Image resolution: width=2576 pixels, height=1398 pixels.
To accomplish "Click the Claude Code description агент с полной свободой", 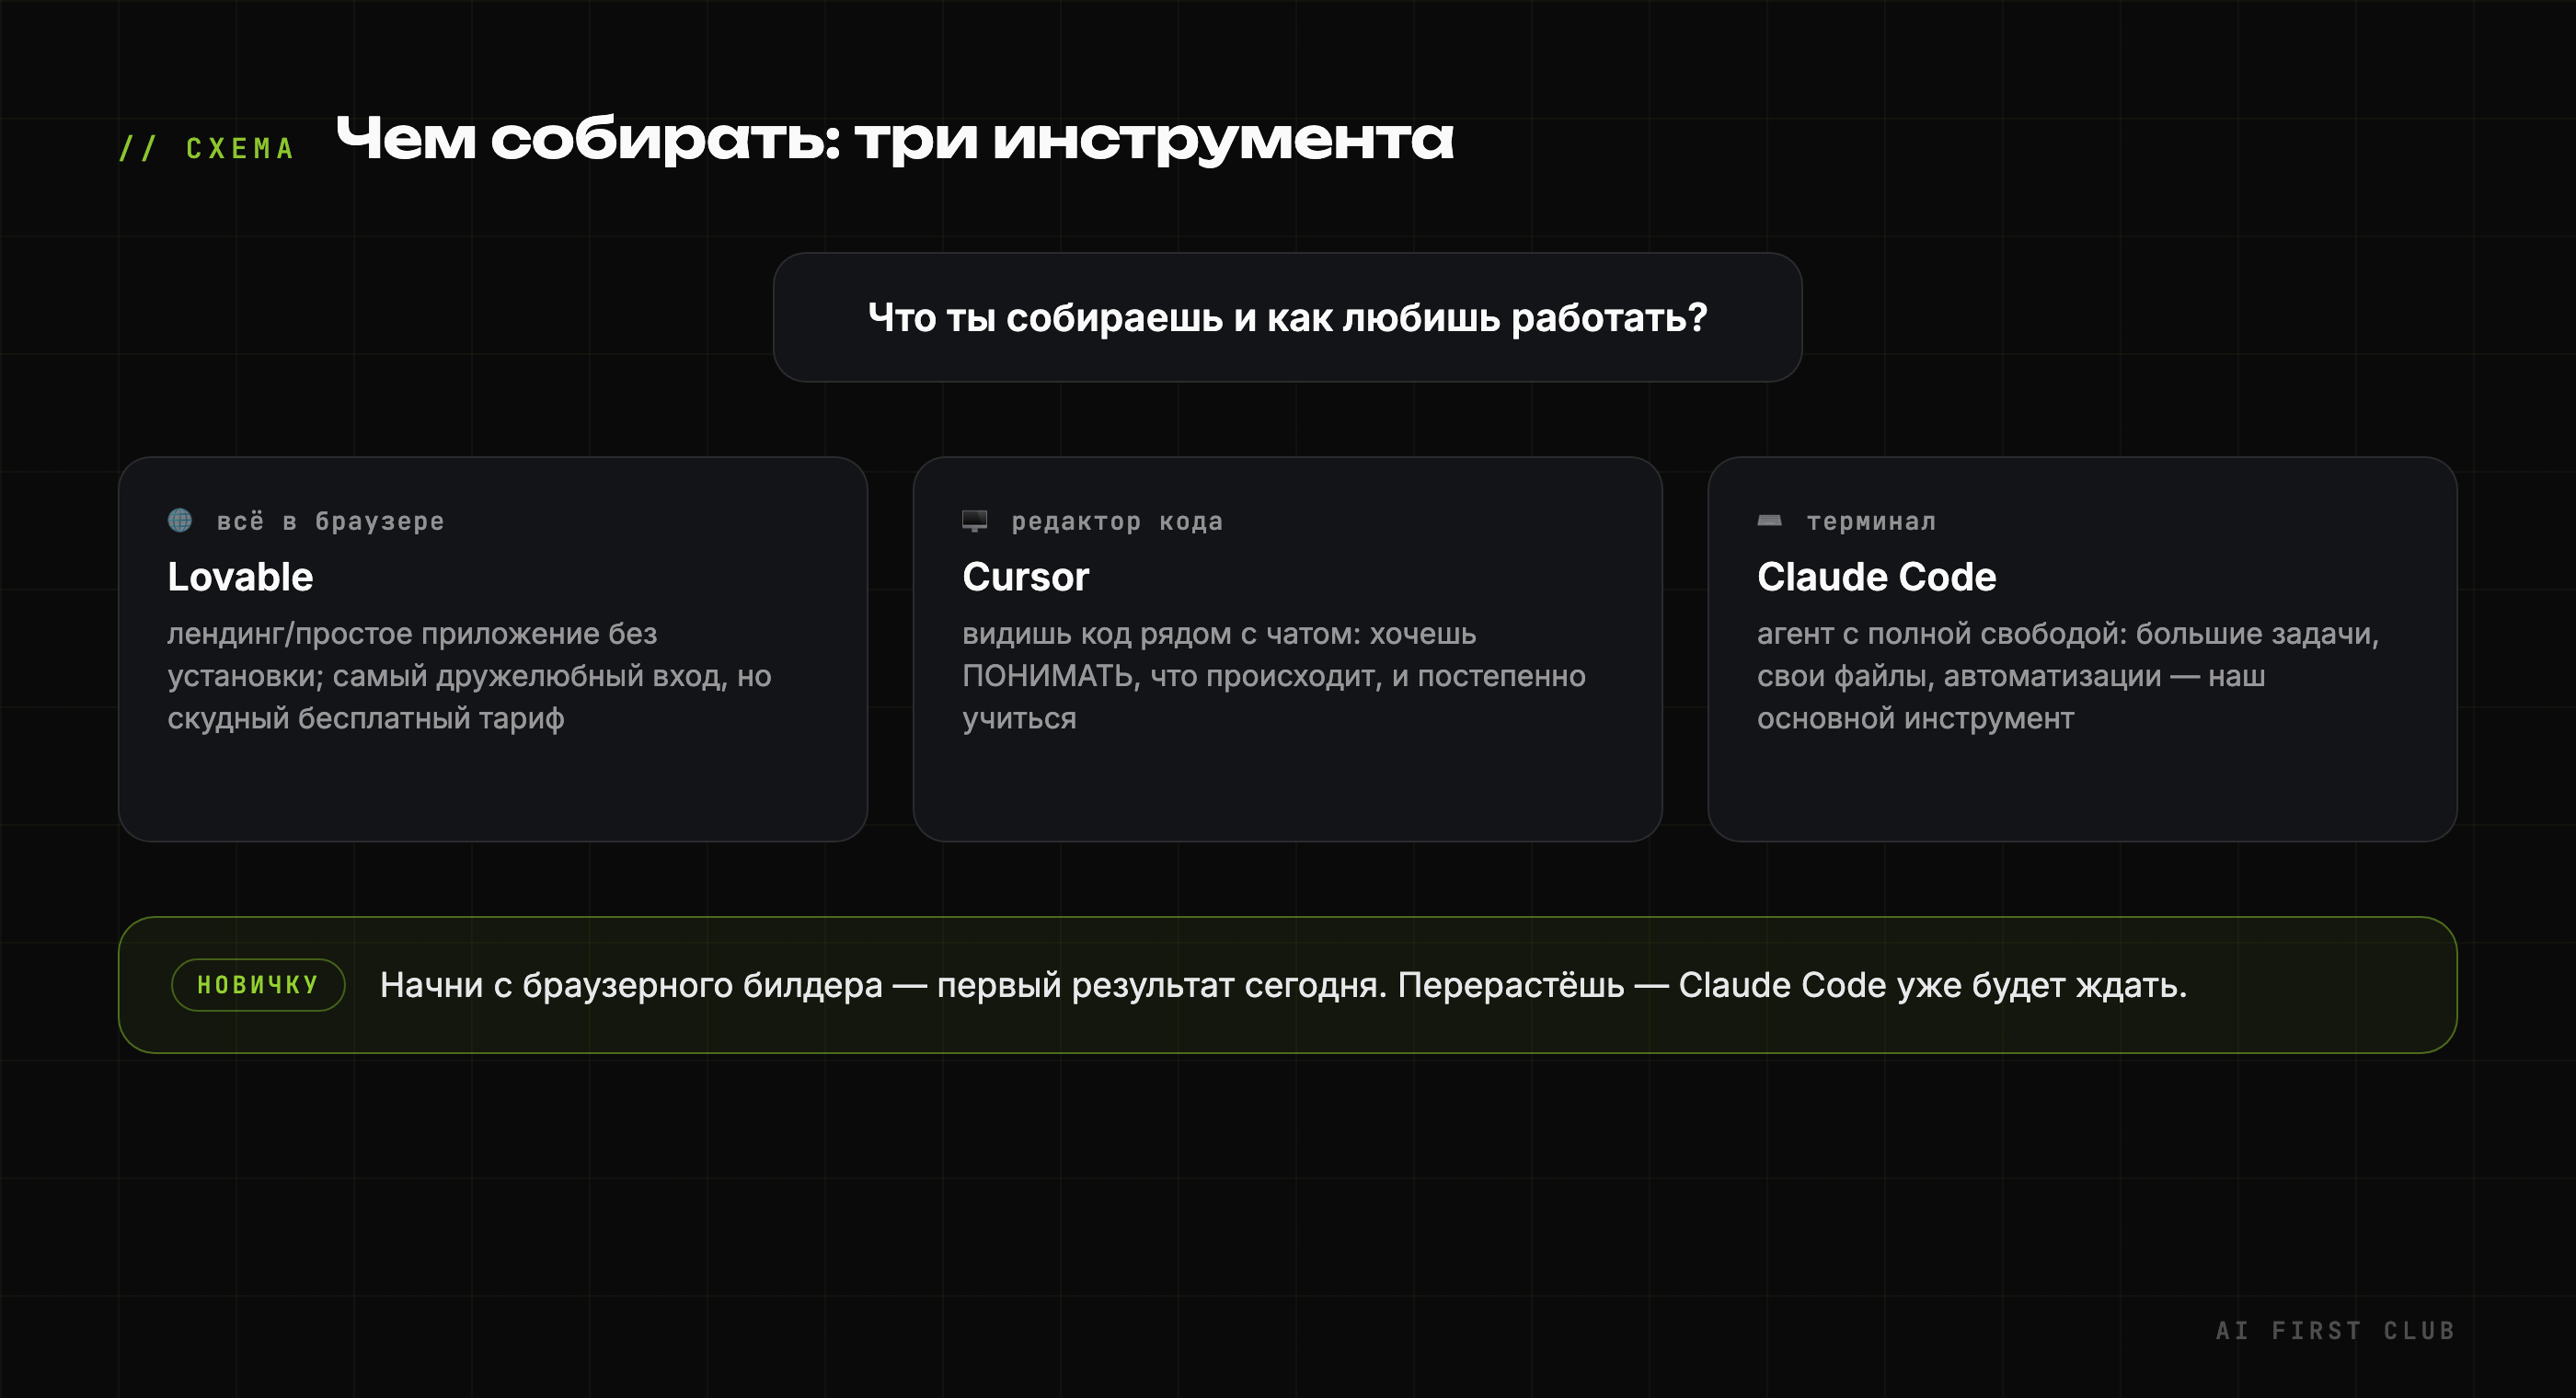I will [x=2068, y=676].
